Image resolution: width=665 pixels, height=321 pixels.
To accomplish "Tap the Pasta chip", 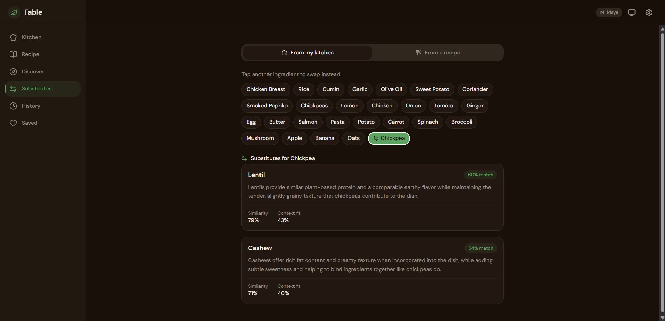I will pyautogui.click(x=337, y=122).
